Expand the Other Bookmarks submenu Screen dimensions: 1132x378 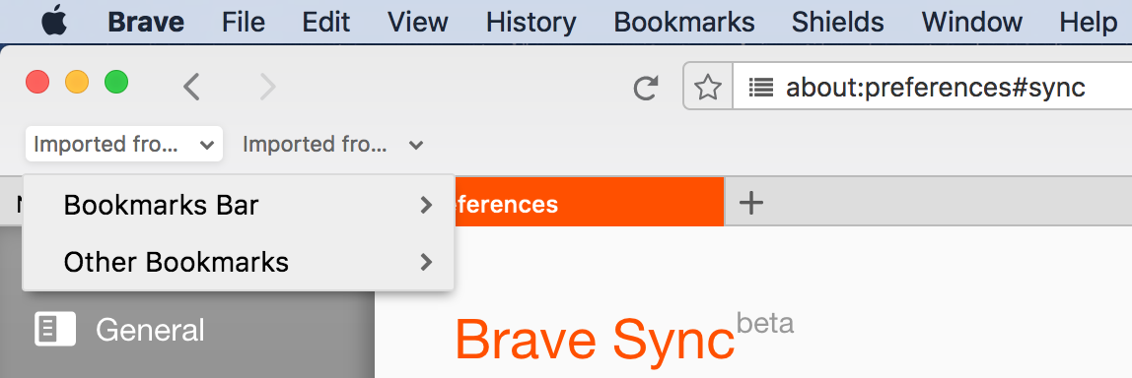pyautogui.click(x=239, y=262)
